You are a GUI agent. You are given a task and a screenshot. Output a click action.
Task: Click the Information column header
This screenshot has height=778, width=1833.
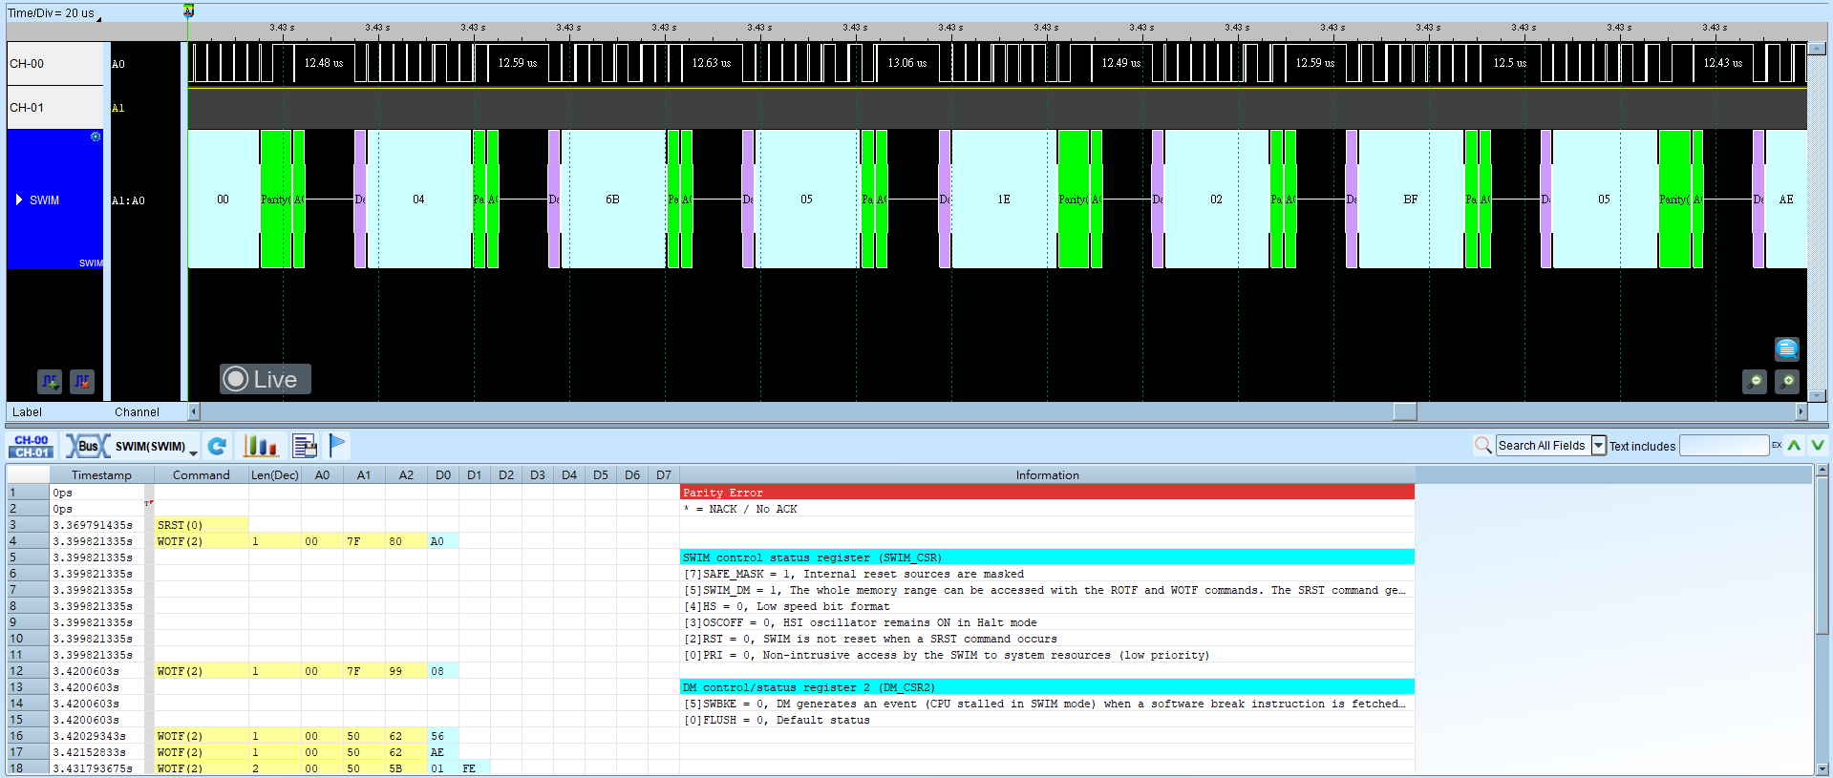(1047, 474)
